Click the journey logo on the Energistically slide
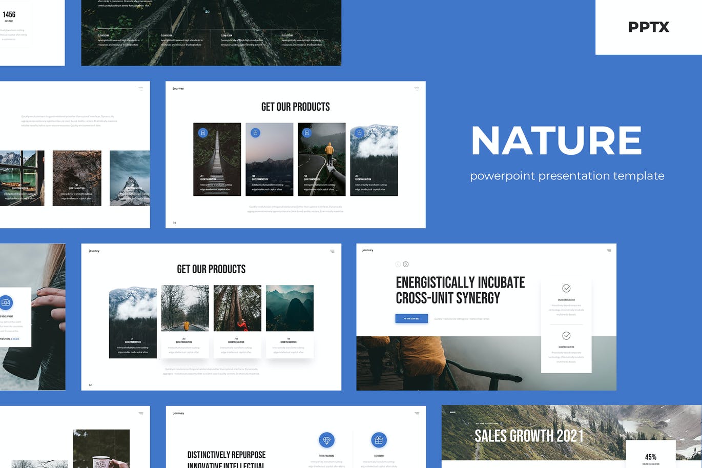 click(x=367, y=250)
